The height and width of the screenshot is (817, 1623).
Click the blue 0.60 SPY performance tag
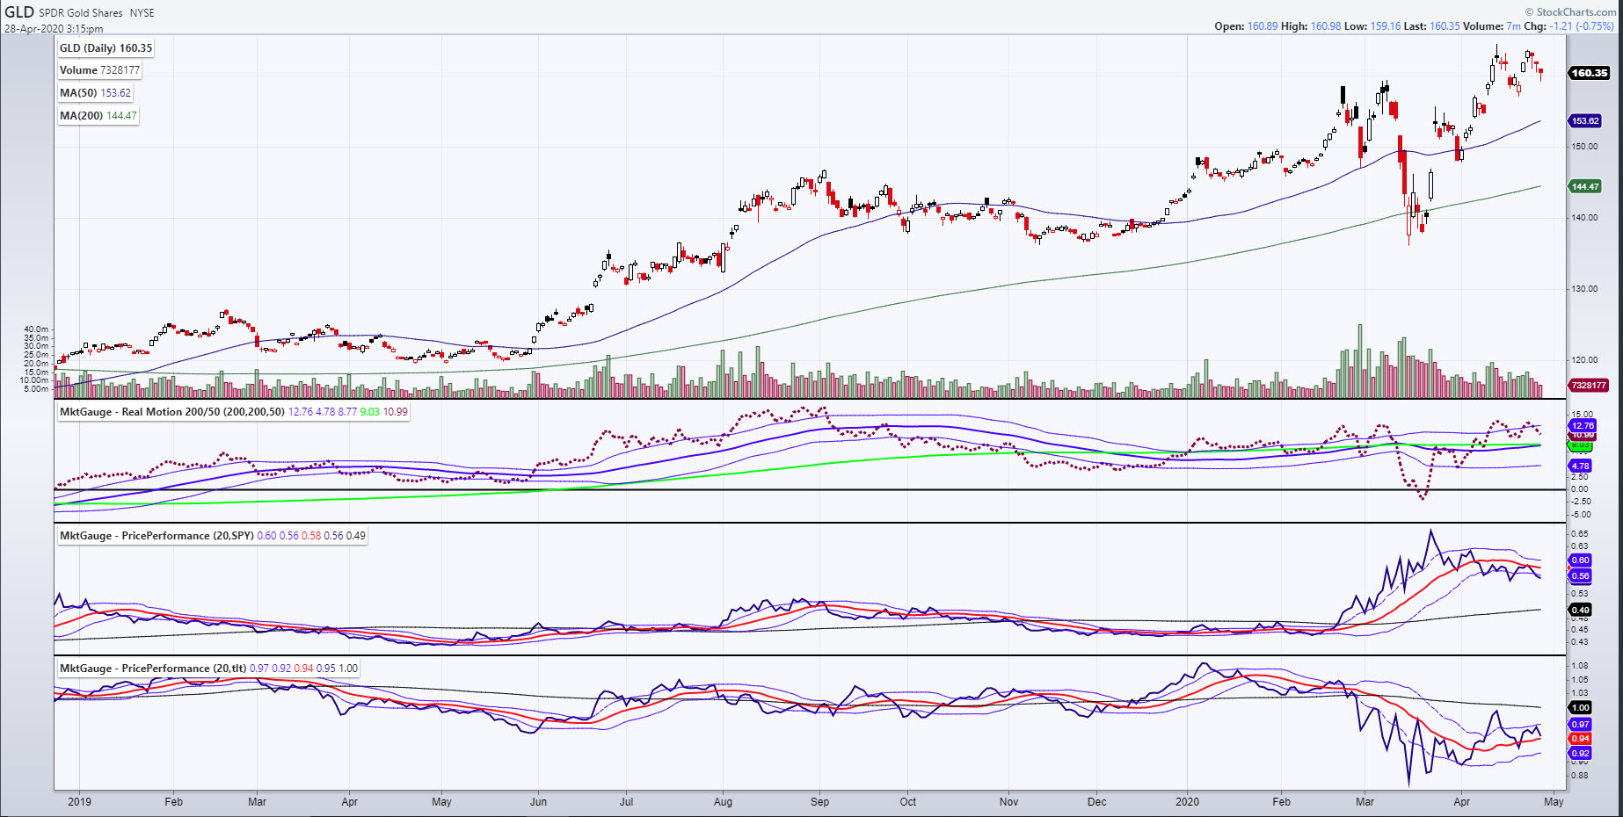pos(1580,560)
